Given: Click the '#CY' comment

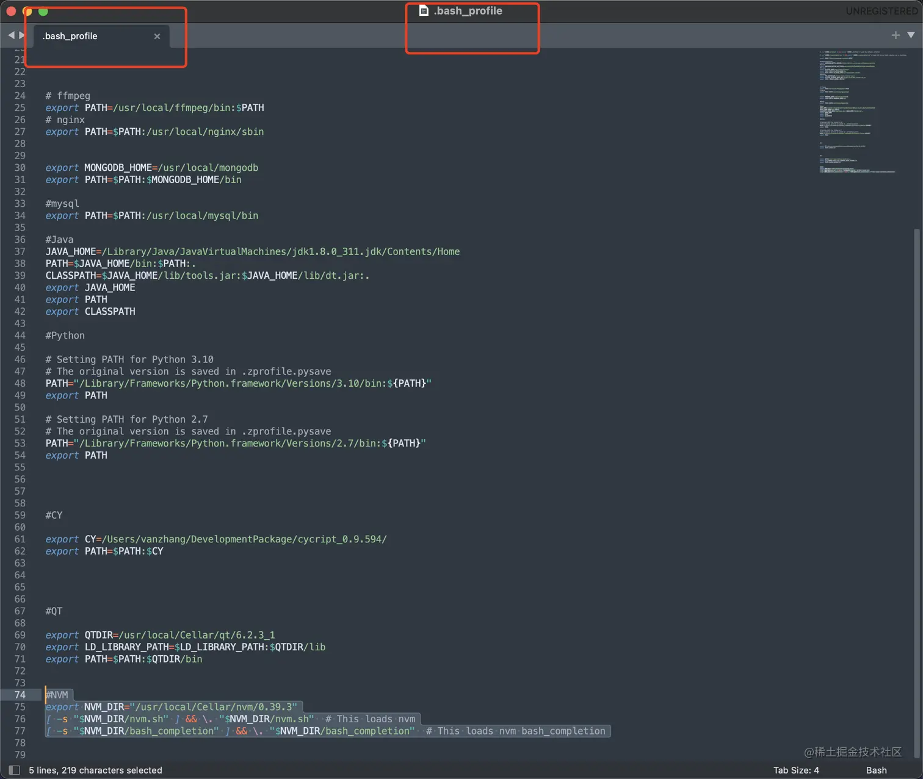Looking at the screenshot, I should [54, 515].
